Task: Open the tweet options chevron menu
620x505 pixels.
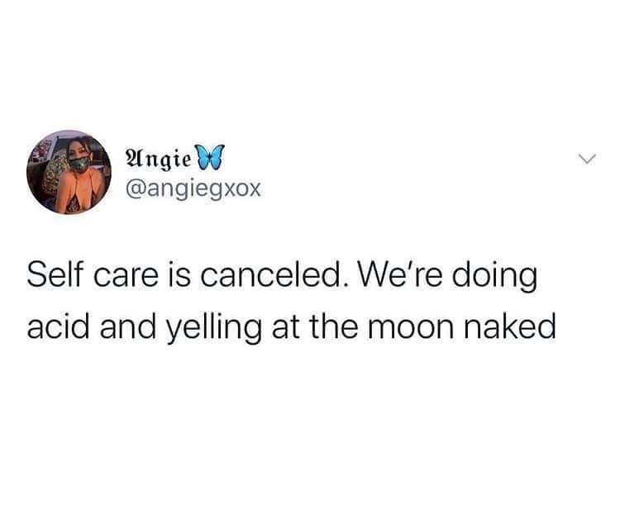Action: click(x=587, y=159)
